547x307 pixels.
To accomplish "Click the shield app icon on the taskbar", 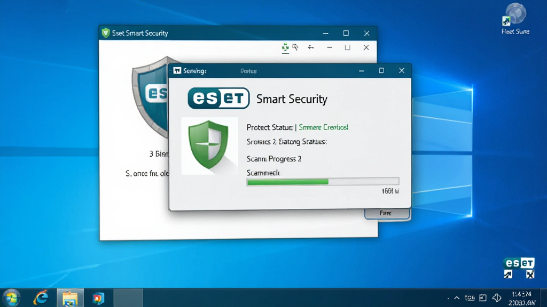I will (x=98, y=298).
